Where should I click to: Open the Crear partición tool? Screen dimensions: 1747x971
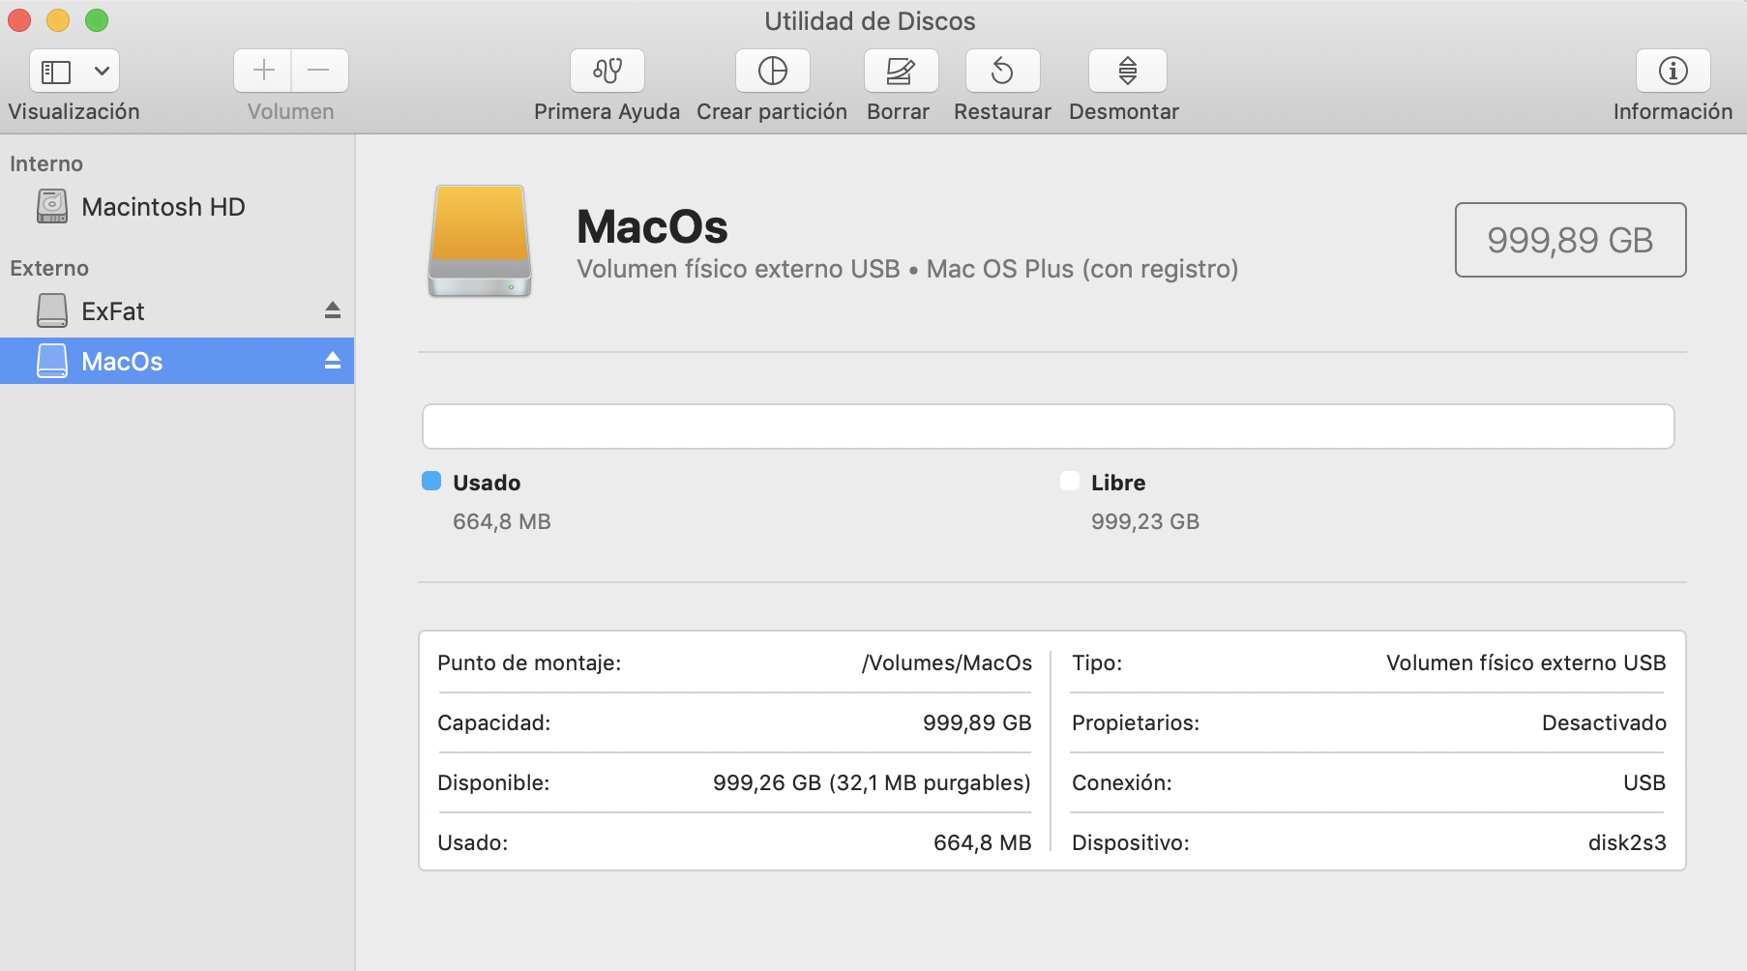pyautogui.click(x=772, y=72)
